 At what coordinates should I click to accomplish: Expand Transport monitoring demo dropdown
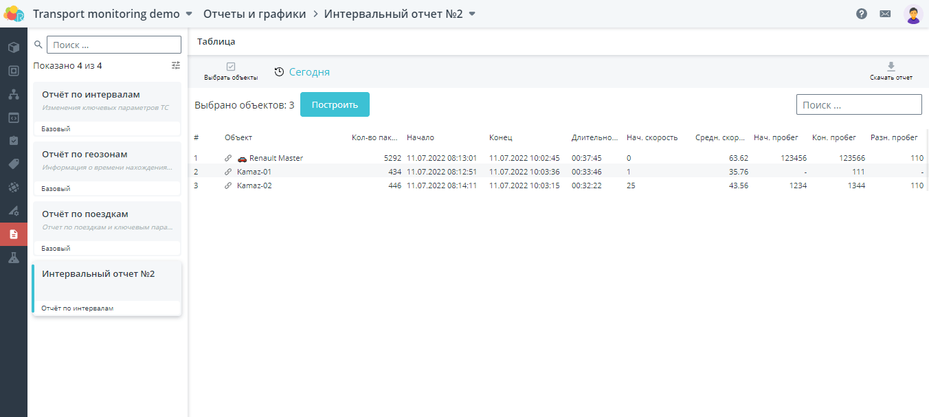pos(190,14)
